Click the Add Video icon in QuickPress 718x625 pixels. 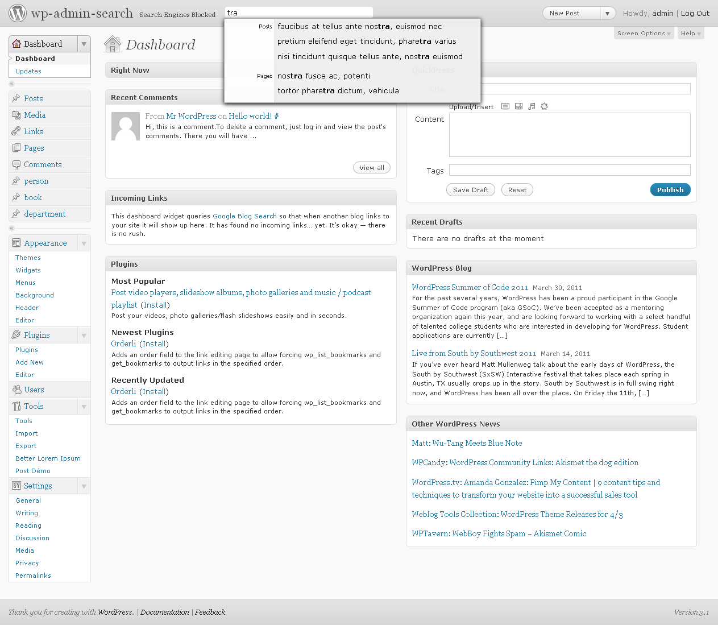click(x=518, y=106)
